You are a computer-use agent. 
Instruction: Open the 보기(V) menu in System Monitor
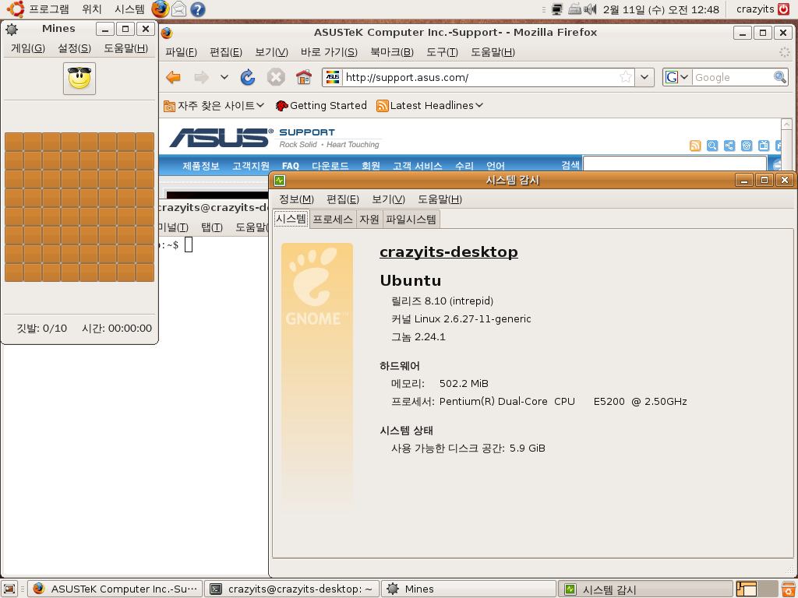[x=388, y=199]
